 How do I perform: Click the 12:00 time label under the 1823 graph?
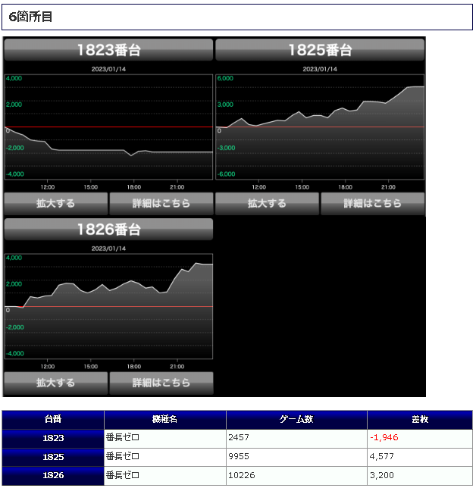pyautogui.click(x=47, y=187)
